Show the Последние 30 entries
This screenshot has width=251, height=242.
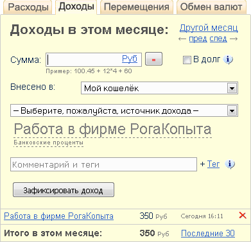208,233
